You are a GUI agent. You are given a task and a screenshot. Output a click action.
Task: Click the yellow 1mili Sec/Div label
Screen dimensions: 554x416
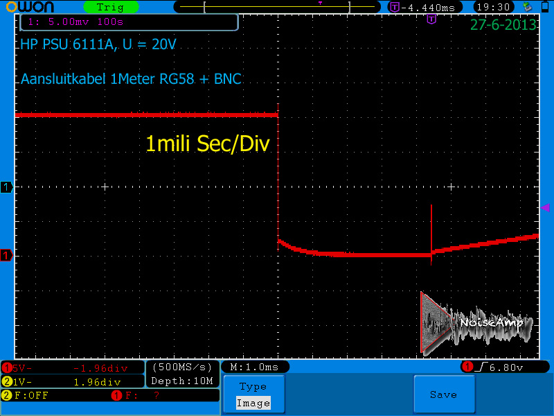pyautogui.click(x=208, y=144)
